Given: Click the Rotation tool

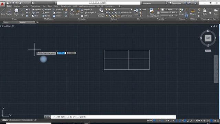Looking at the screenshot, I should point(47,10).
